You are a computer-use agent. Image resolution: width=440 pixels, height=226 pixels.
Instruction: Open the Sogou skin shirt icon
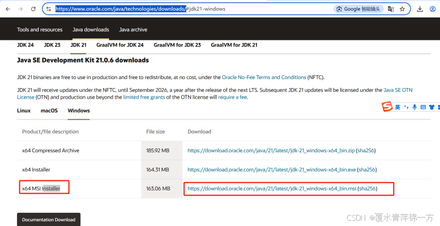[x=432, y=107]
